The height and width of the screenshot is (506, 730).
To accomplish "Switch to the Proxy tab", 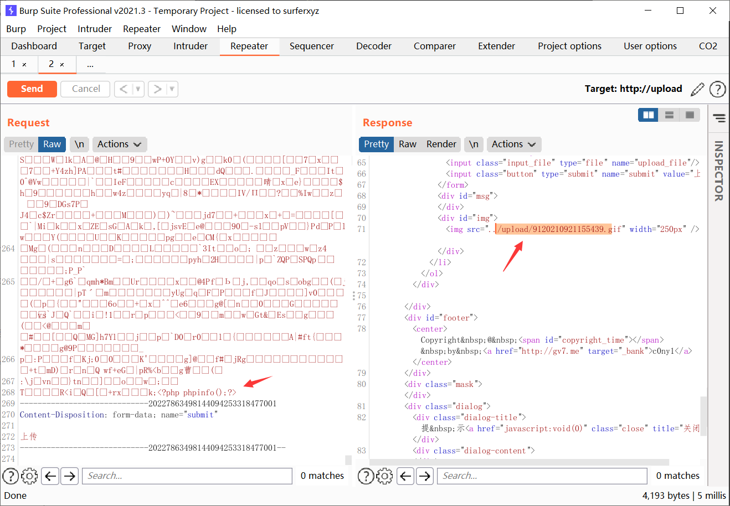I will 140,46.
